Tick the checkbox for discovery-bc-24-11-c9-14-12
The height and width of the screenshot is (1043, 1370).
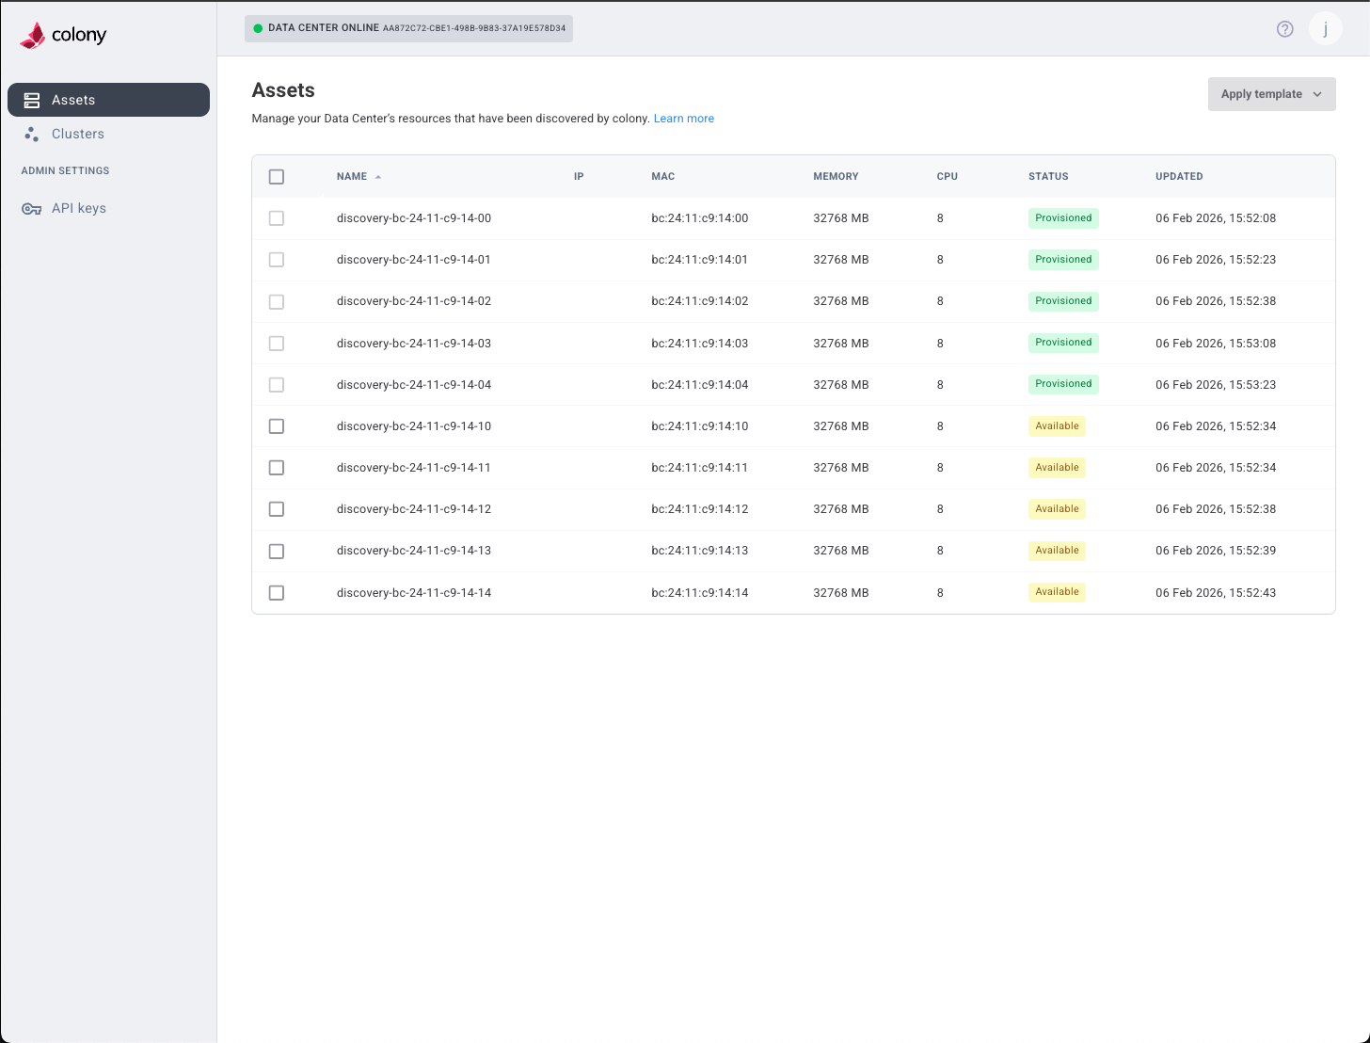tap(277, 509)
